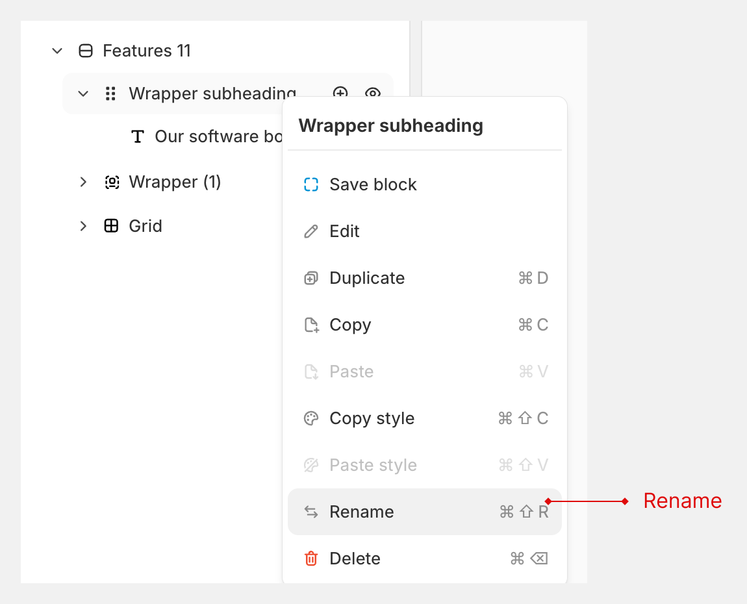Select Rename in the context menu
This screenshot has height=604, width=747.
pos(361,512)
